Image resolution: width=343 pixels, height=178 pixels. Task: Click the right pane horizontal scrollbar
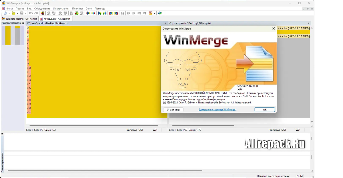[203, 125]
